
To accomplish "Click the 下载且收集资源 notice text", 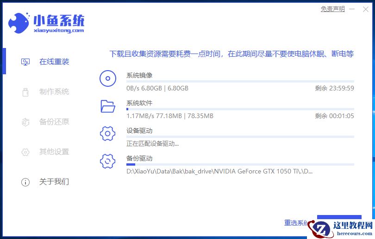I will click(x=231, y=54).
